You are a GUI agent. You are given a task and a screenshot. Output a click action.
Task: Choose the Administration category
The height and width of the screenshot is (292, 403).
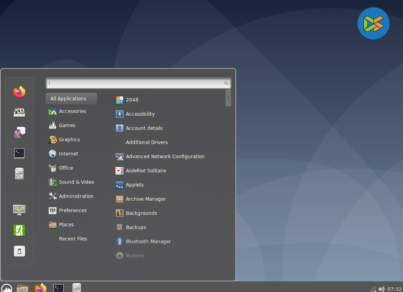coord(76,196)
